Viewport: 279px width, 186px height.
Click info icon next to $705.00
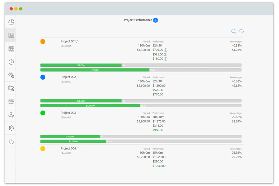pyautogui.click(x=166, y=50)
